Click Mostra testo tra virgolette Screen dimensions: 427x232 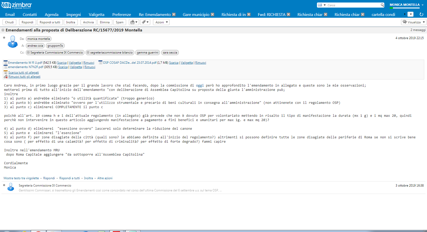pyautogui.click(x=21, y=178)
